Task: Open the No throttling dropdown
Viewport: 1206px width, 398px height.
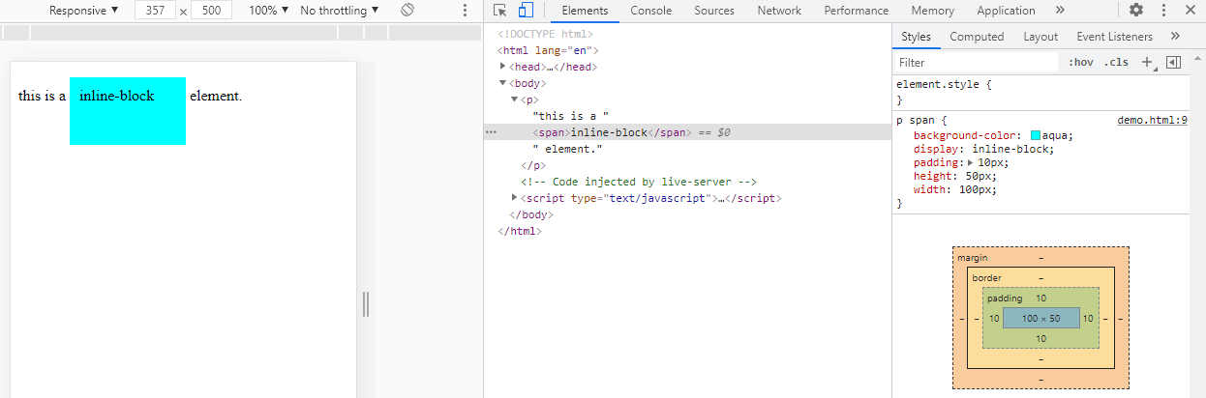Action: coord(340,11)
